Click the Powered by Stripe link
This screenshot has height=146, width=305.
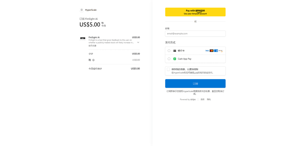[188, 99]
